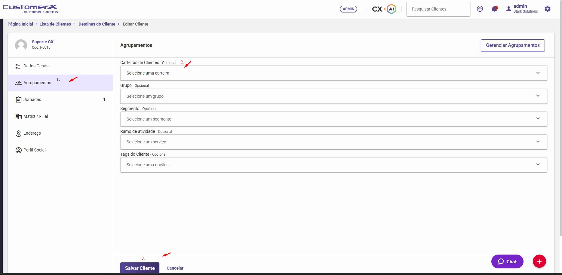Image resolution: width=562 pixels, height=275 pixels.
Task: Click the 'Agrupamentos' panel heading
Action: (x=136, y=45)
